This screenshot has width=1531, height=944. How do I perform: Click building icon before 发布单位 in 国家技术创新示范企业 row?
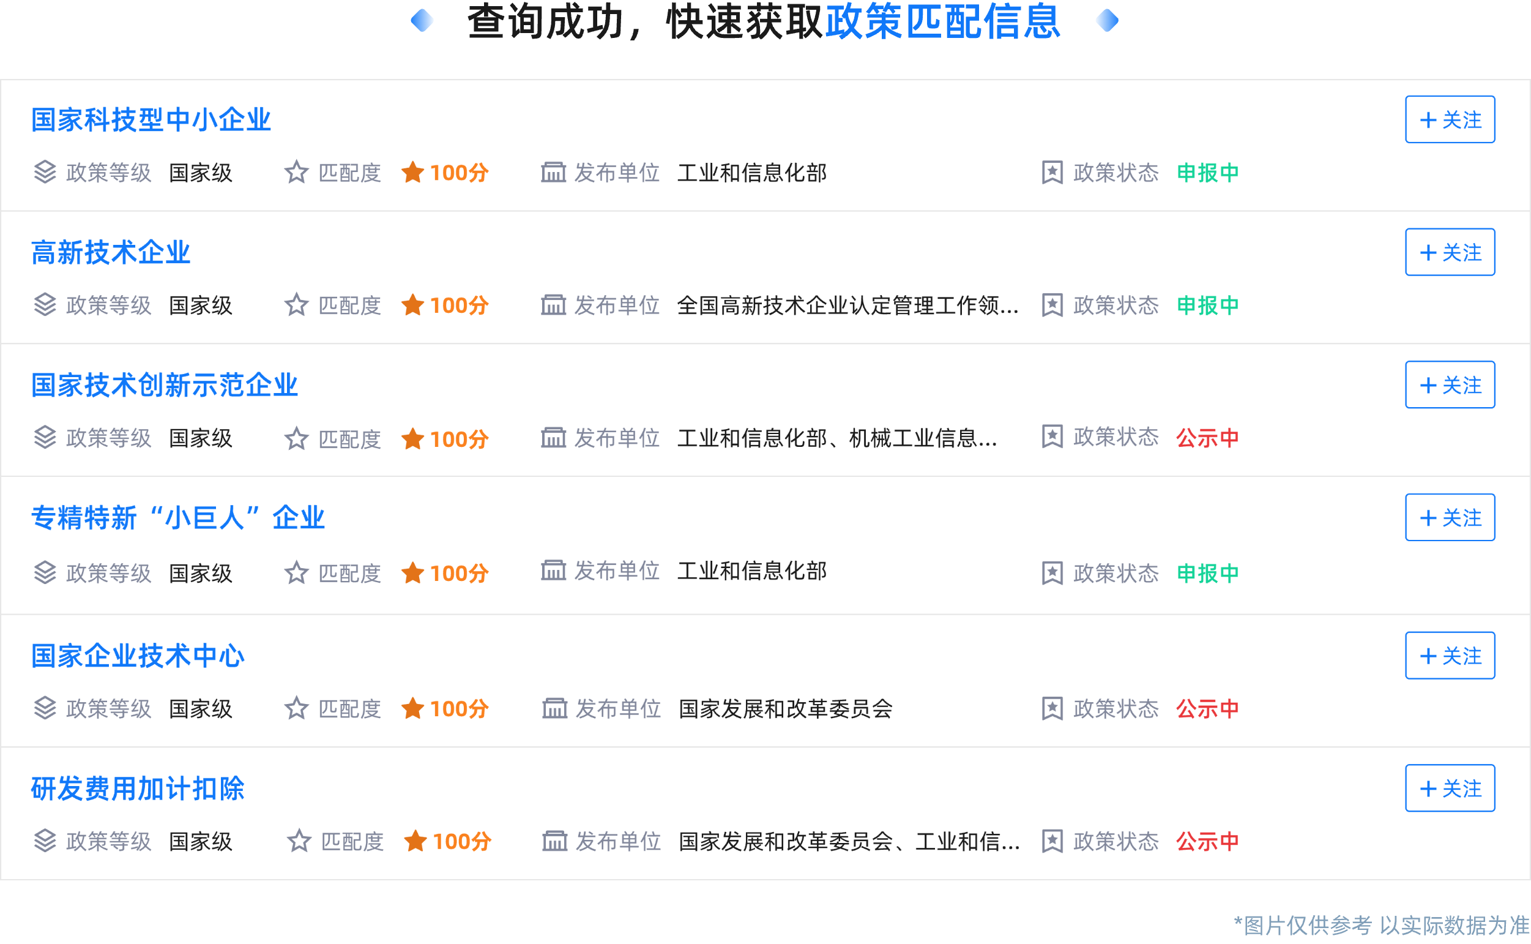tap(553, 438)
